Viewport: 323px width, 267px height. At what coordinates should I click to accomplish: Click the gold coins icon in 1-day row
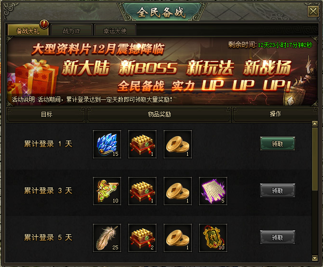[x=178, y=144]
